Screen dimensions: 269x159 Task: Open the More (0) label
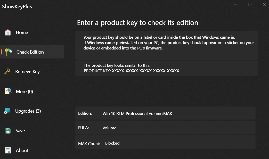24,91
